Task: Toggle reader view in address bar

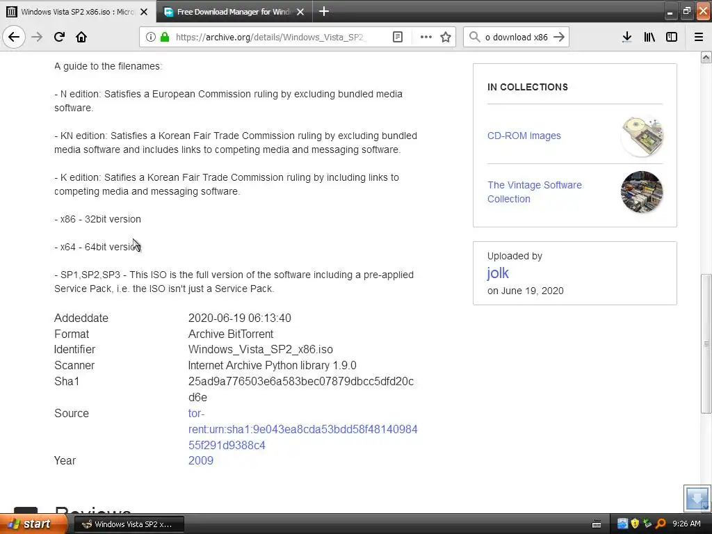Action: click(x=397, y=38)
